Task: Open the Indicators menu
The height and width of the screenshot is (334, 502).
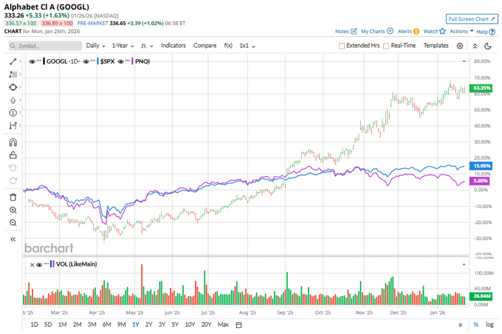Action: click(173, 46)
